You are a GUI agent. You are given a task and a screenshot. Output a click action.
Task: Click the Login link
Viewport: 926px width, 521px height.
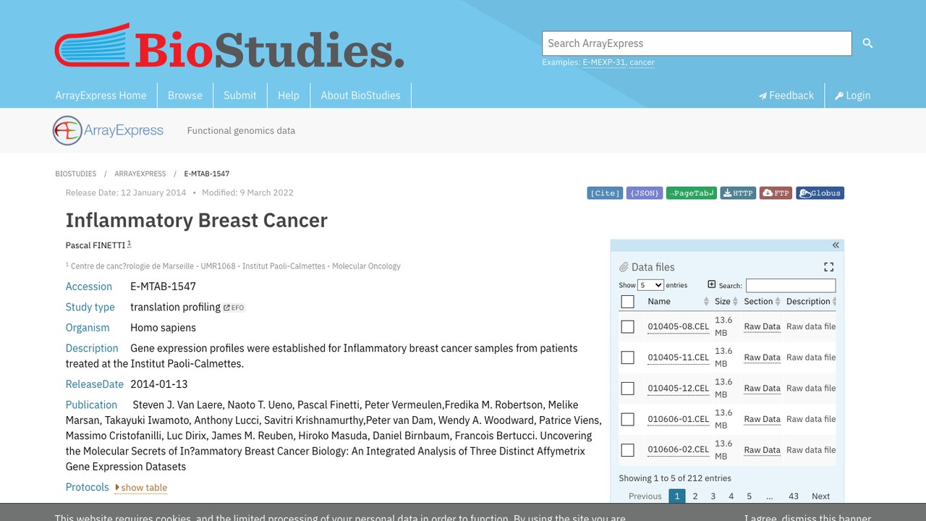click(x=853, y=96)
